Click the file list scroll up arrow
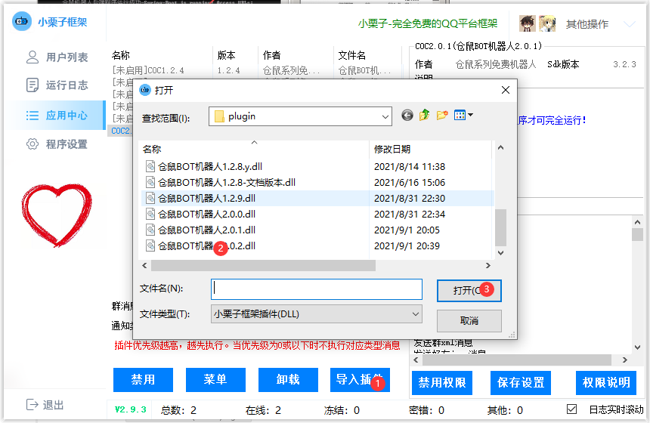650x423 pixels. click(501, 147)
